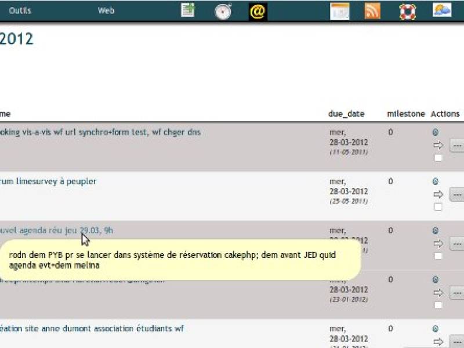
Task: Click the milestone column header
Action: click(406, 114)
